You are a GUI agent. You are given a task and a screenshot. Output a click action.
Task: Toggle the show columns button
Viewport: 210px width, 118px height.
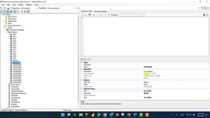point(5,11)
